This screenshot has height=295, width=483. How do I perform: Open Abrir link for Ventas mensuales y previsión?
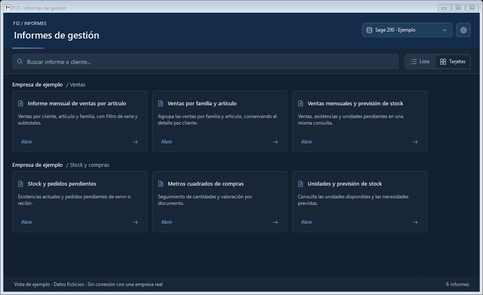point(307,141)
